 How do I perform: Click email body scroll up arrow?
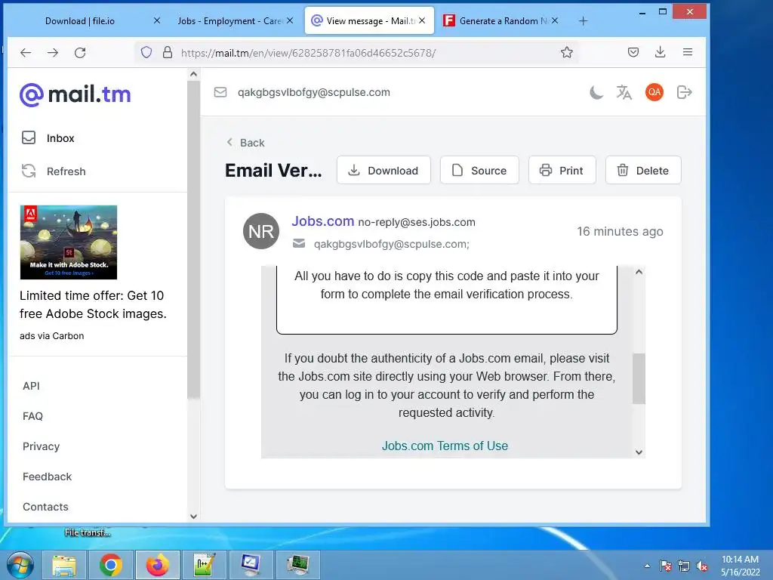(x=639, y=272)
